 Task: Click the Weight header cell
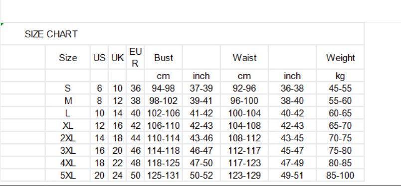point(340,57)
